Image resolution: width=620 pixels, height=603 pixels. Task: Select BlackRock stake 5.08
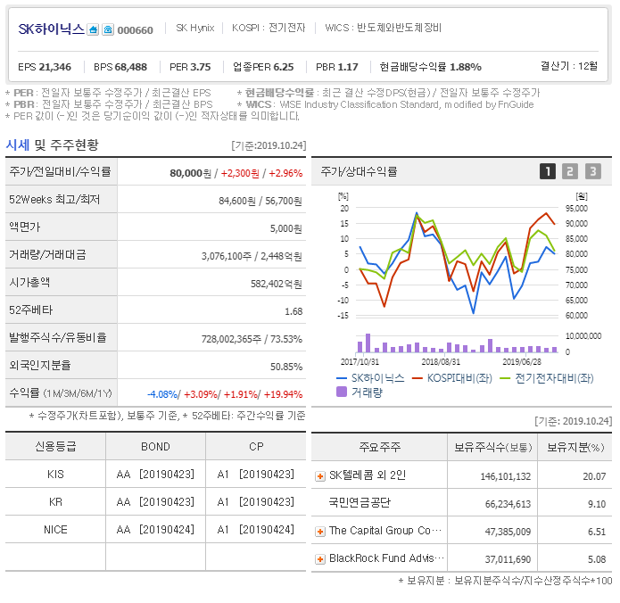coord(597,559)
